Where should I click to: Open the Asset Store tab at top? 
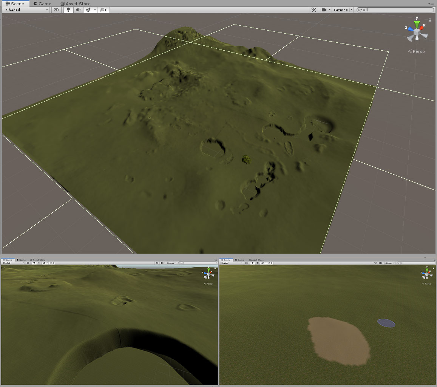tap(75, 3)
